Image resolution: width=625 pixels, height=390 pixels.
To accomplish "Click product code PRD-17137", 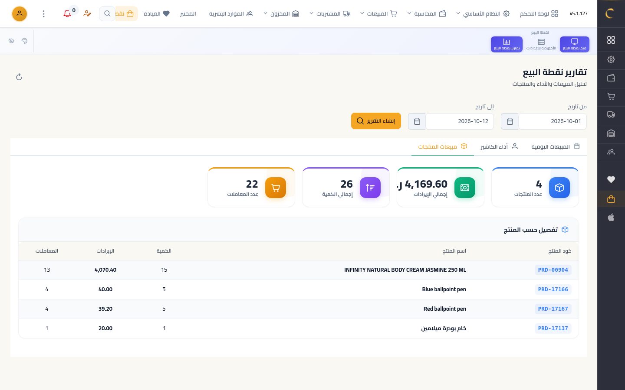I will tap(553, 328).
